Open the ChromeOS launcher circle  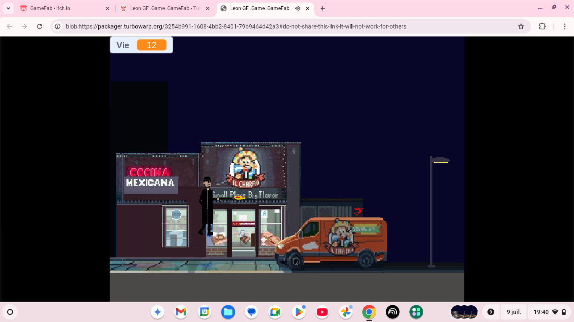click(x=10, y=312)
